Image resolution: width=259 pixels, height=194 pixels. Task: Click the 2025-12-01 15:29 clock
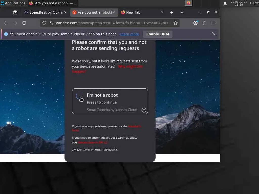coord(239,3)
